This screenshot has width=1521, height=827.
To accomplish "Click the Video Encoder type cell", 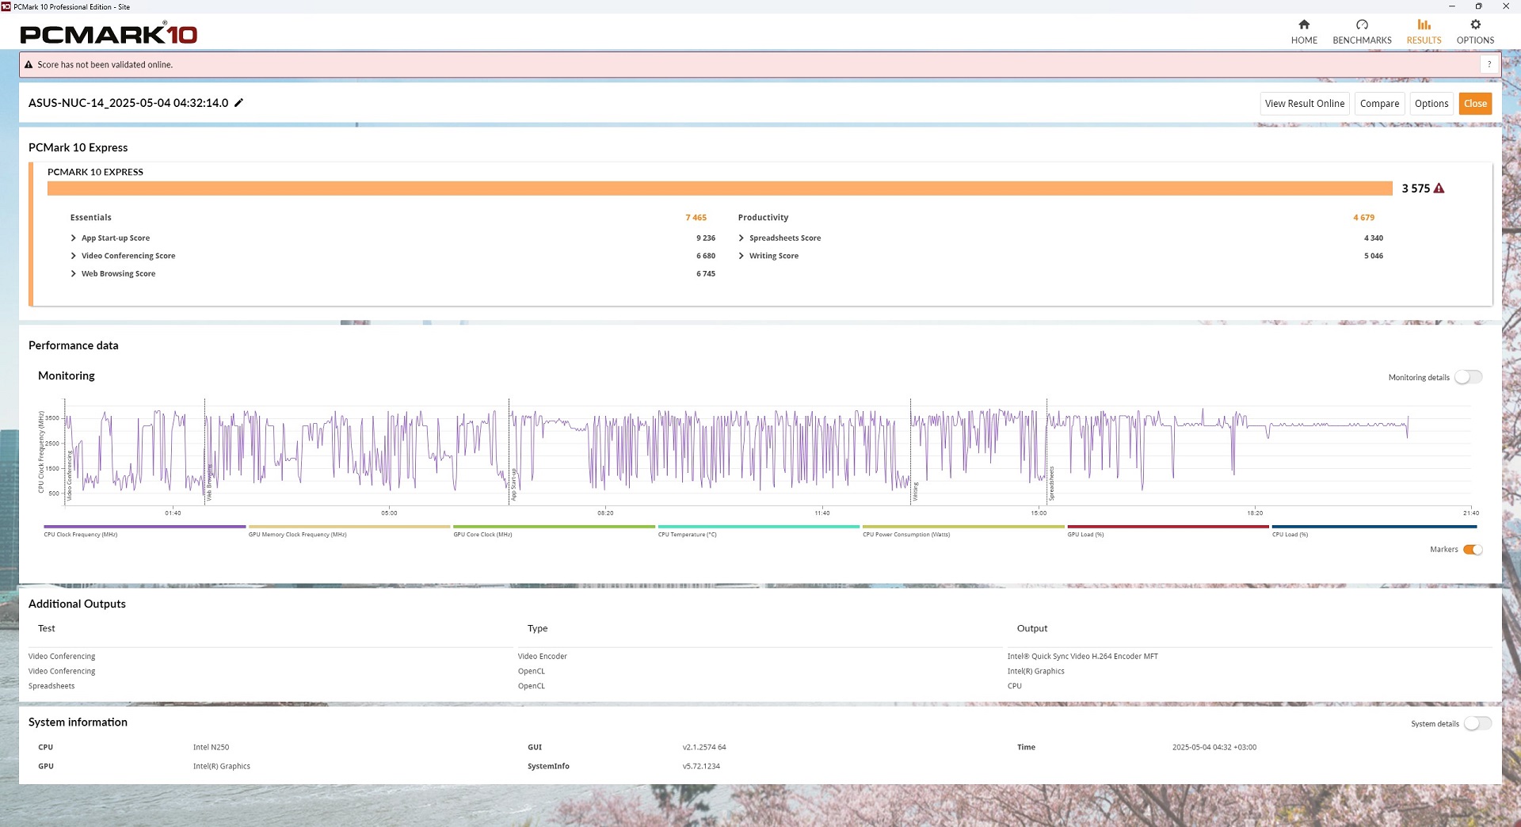I will 542,657.
